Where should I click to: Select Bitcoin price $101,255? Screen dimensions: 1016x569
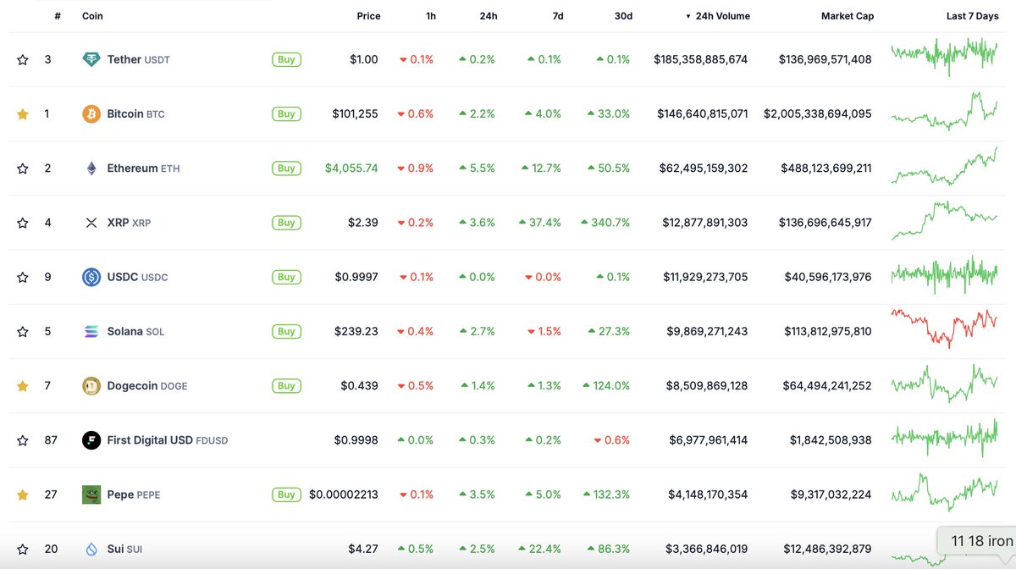point(356,114)
